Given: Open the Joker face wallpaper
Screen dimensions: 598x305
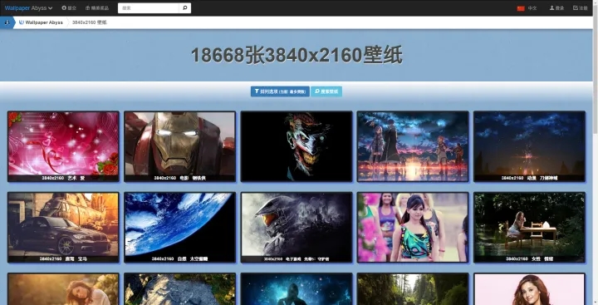Looking at the screenshot, I should click(x=297, y=146).
